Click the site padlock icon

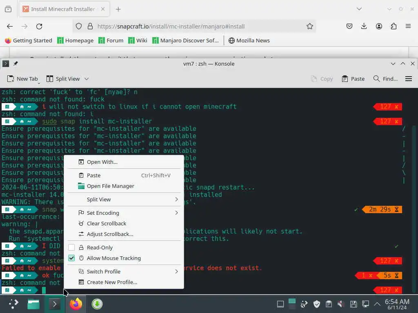[90, 26]
